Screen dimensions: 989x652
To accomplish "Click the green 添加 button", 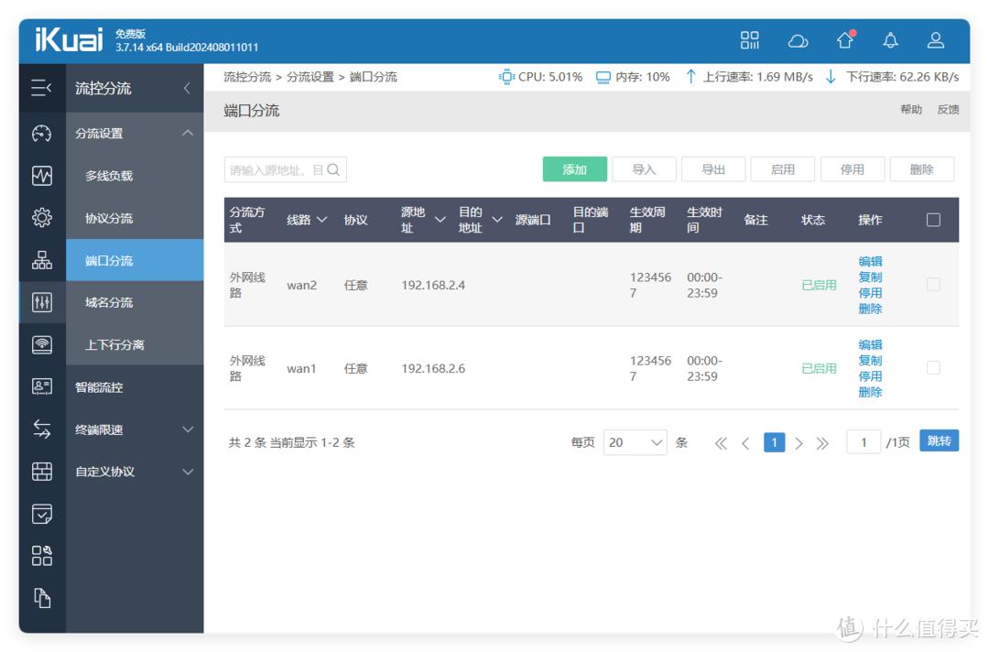I will (x=573, y=168).
